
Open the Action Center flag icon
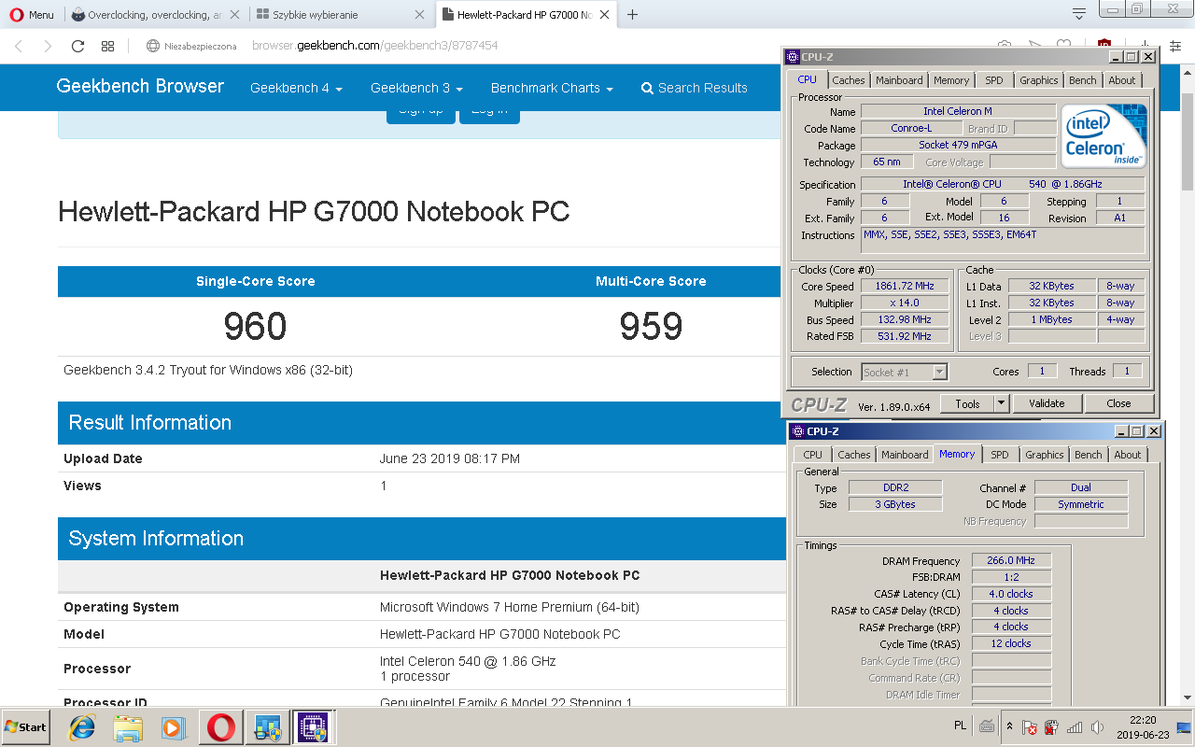click(1030, 727)
